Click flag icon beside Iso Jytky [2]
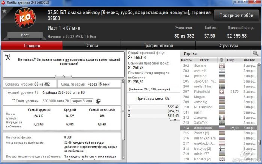This screenshot has height=164, width=262. 222,148
